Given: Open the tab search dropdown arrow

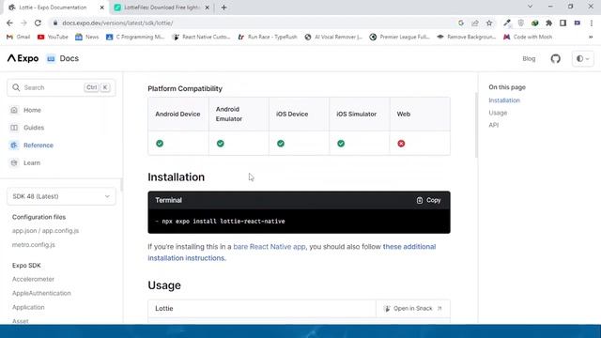Looking at the screenshot, I should point(530,7).
